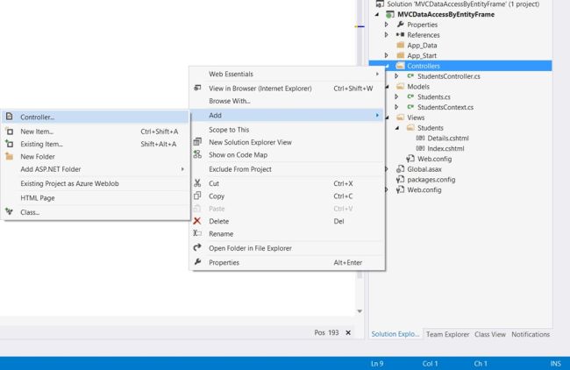
Task: Select Show on Code Map
Action: [x=287, y=155]
